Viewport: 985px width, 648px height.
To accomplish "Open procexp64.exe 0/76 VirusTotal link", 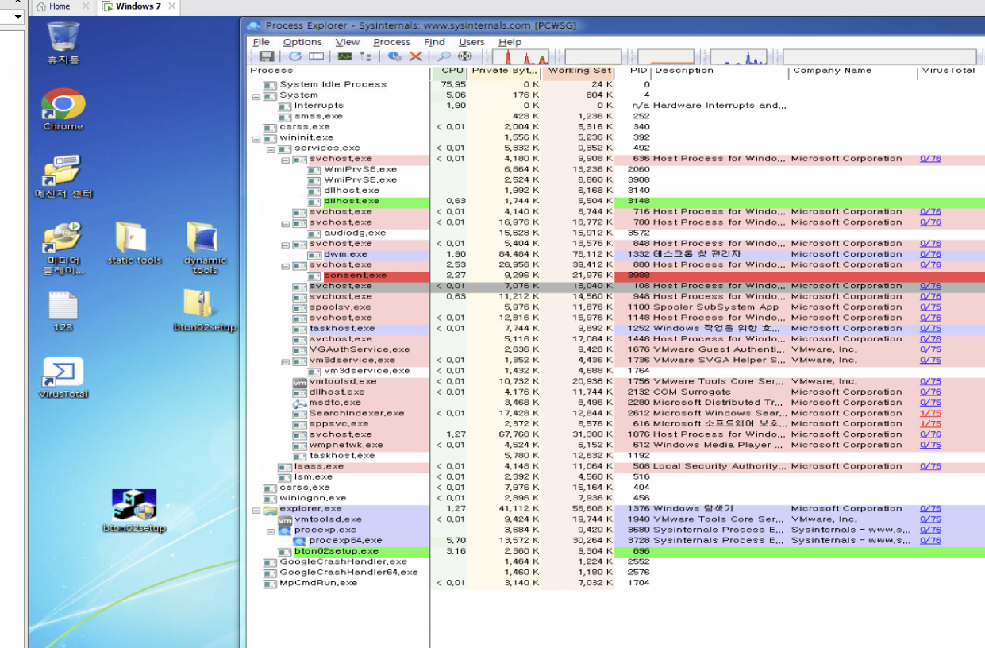I will coord(930,541).
